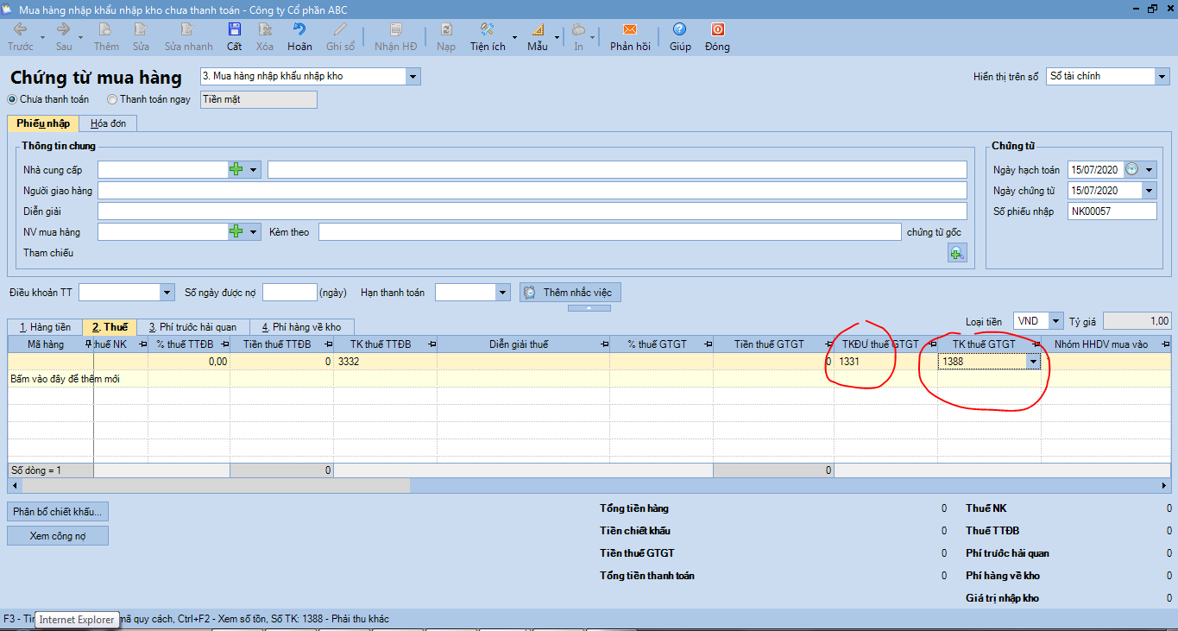Switch to the Phiếu nhập tab
The image size is (1178, 631).
pyautogui.click(x=43, y=123)
